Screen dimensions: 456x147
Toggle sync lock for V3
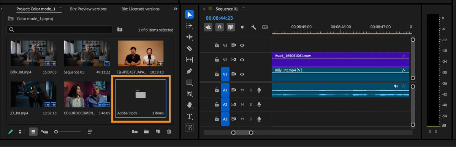234,45
